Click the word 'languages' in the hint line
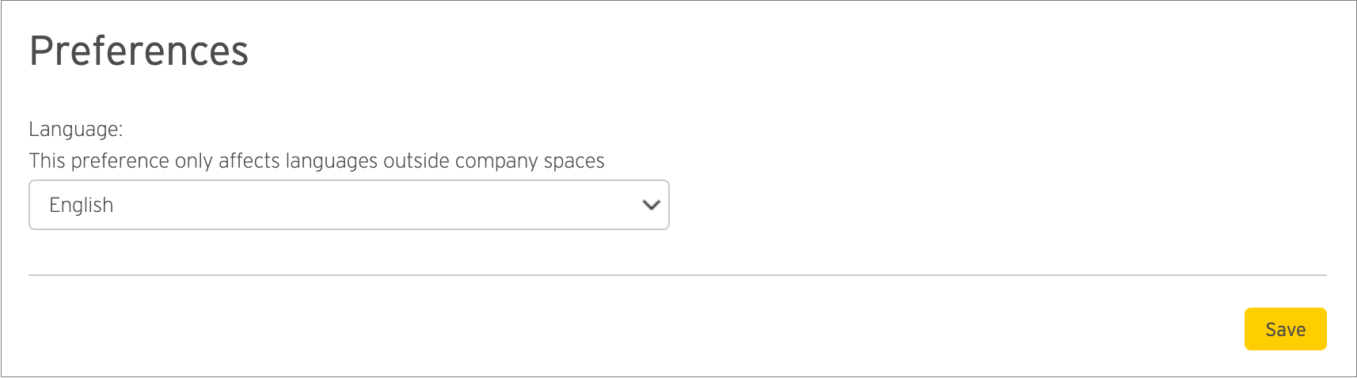Image resolution: width=1357 pixels, height=378 pixels. click(332, 162)
